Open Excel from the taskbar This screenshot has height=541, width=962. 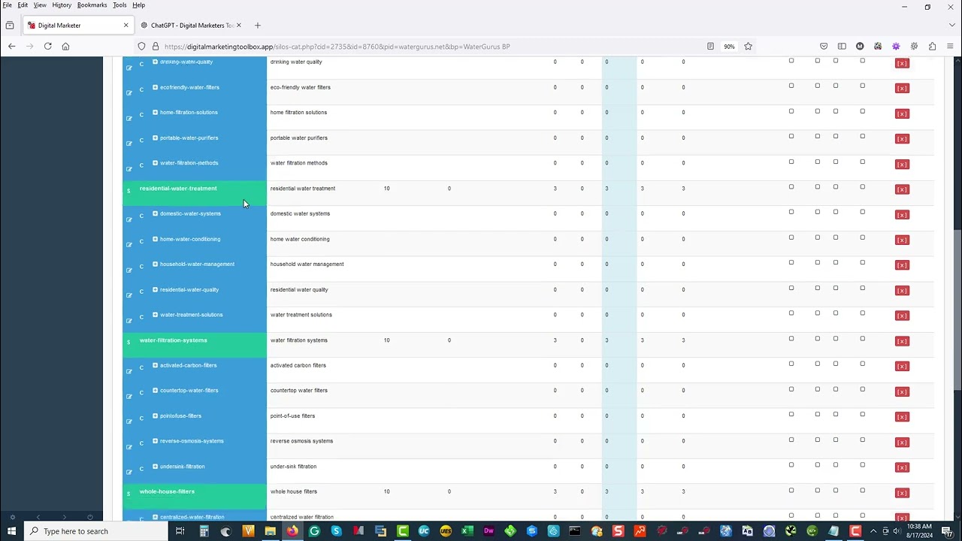coord(467,531)
